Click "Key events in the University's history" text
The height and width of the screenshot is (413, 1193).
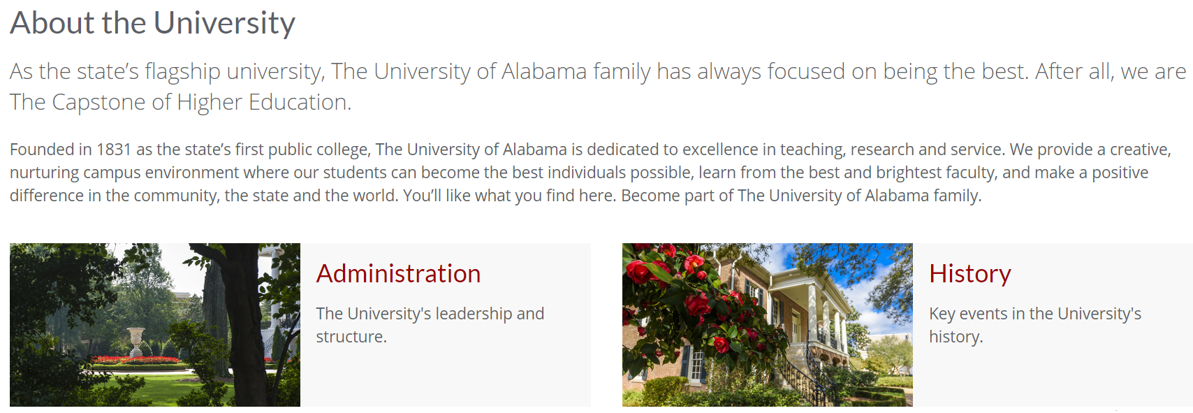pyautogui.click(x=1035, y=325)
